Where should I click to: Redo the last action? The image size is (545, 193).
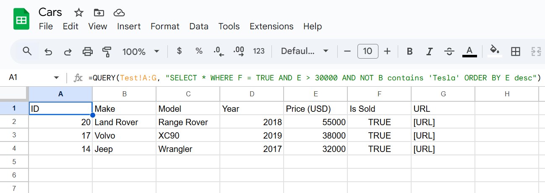(68, 51)
